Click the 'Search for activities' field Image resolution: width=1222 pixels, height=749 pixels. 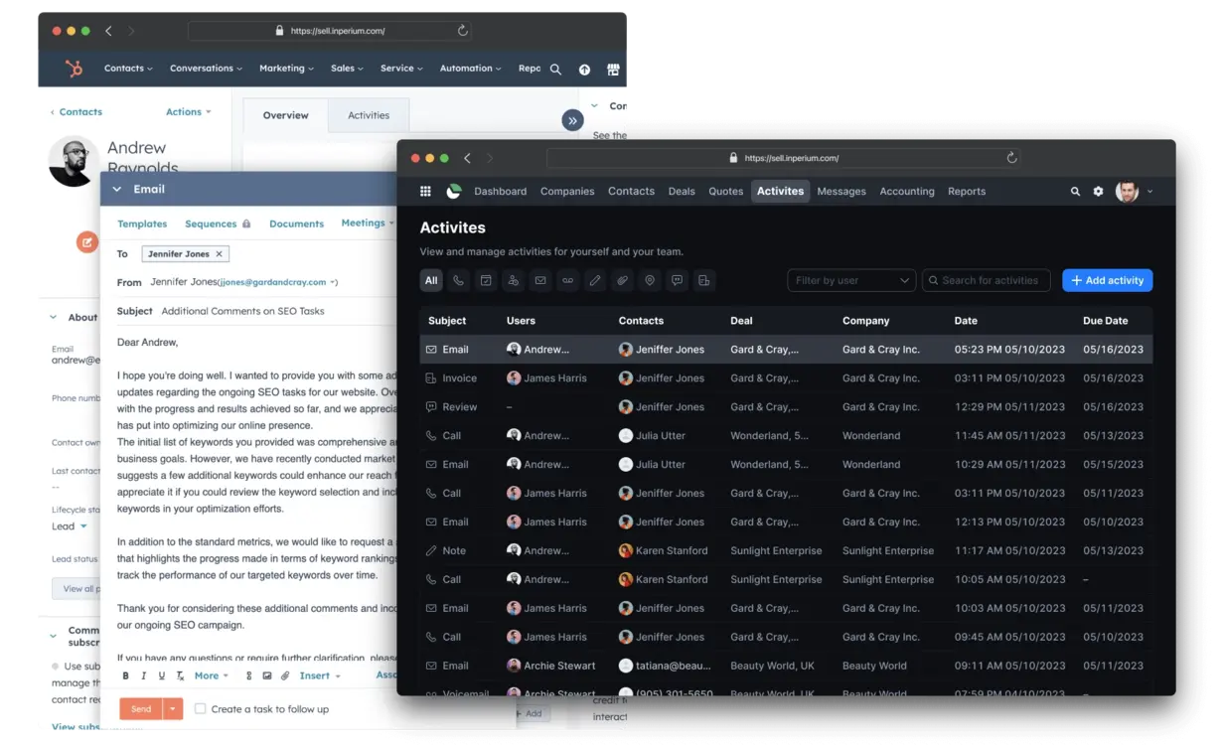(986, 281)
